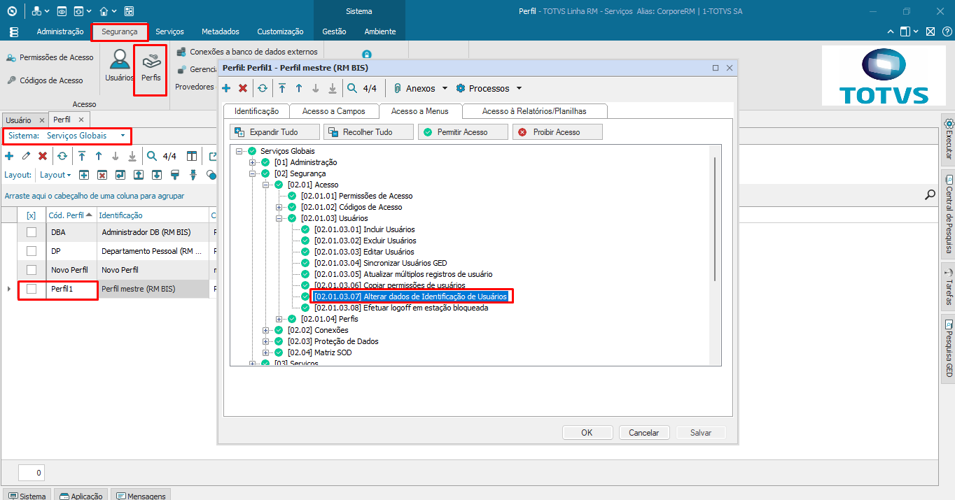Open the Metadados ribbon tab
Screen dimensions: 955x500
pyautogui.click(x=221, y=31)
